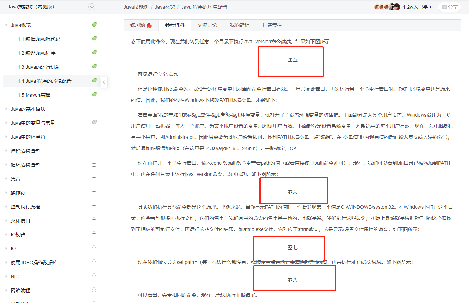Select the IO初步 chapter label
The height and width of the screenshot is (303, 469).
coord(18,235)
